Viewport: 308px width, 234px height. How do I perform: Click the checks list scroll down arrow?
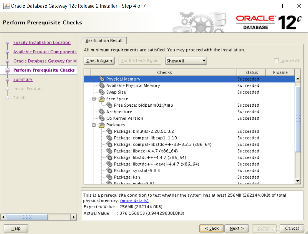click(x=298, y=181)
